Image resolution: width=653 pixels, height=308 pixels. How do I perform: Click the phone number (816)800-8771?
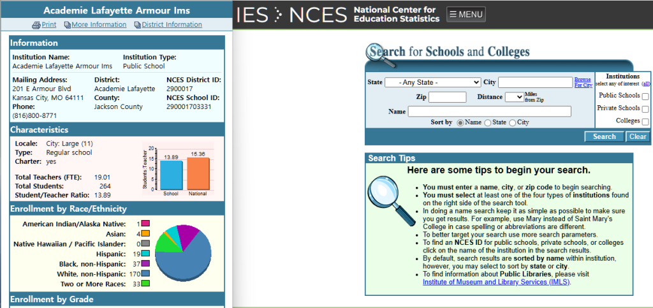[x=34, y=115]
